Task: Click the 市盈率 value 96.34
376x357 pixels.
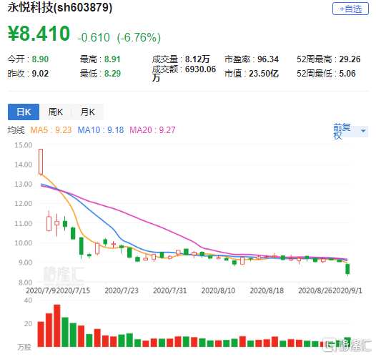Action: 268,59
